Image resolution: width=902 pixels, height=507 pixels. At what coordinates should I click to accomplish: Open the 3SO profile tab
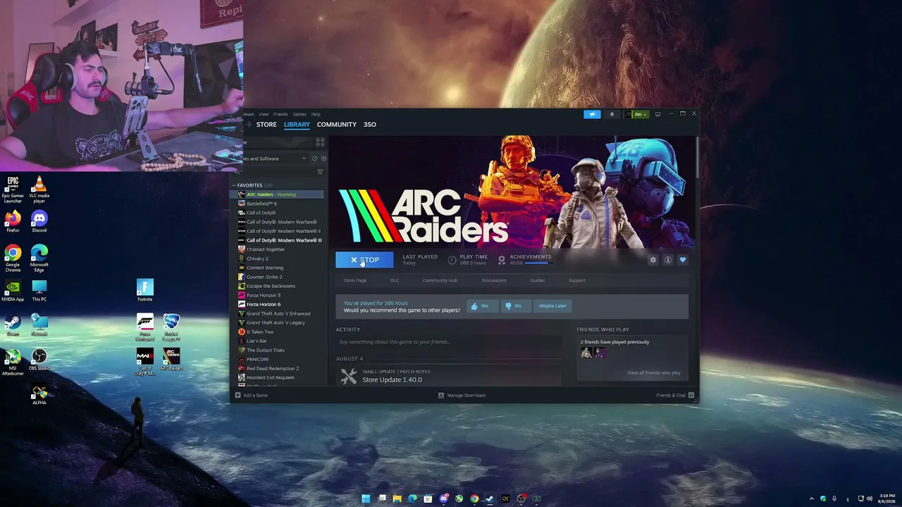click(x=370, y=125)
